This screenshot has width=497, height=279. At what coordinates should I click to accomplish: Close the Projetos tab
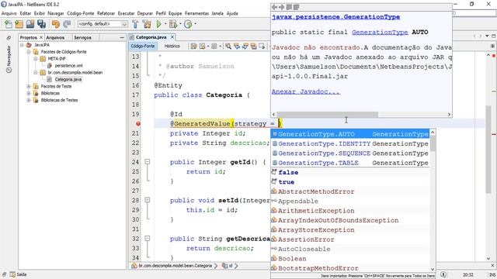(x=41, y=37)
